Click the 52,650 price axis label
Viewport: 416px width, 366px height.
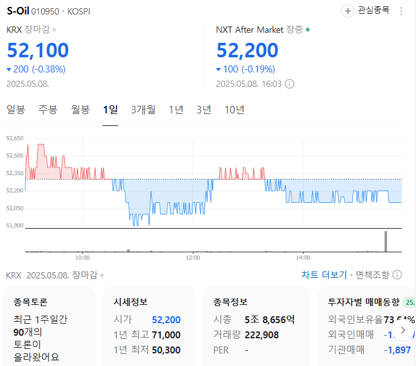15,138
